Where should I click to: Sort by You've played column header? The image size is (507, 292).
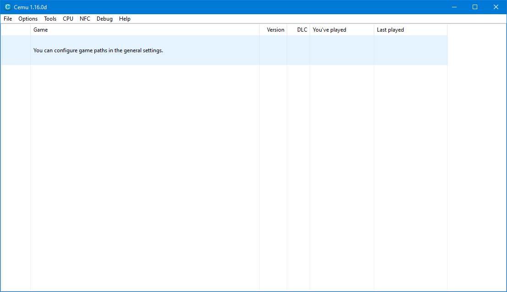[342, 30]
